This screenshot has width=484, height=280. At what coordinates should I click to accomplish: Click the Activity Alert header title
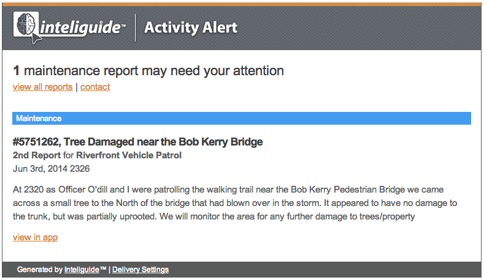(191, 28)
